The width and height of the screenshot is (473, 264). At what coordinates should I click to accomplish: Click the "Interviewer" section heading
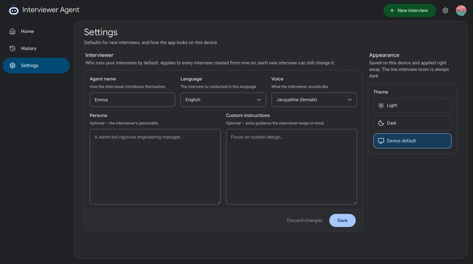[x=99, y=55]
